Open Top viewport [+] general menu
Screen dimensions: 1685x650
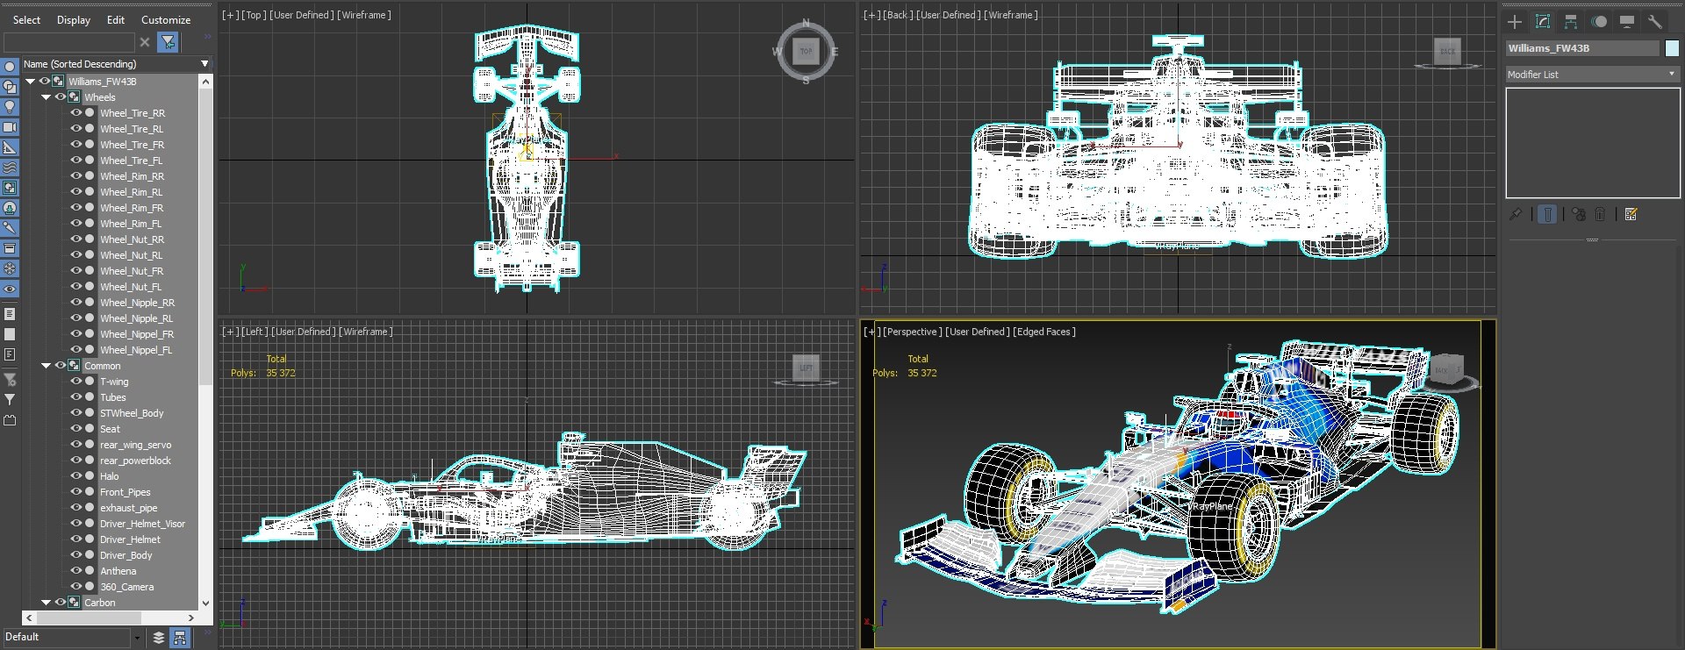pos(229,15)
